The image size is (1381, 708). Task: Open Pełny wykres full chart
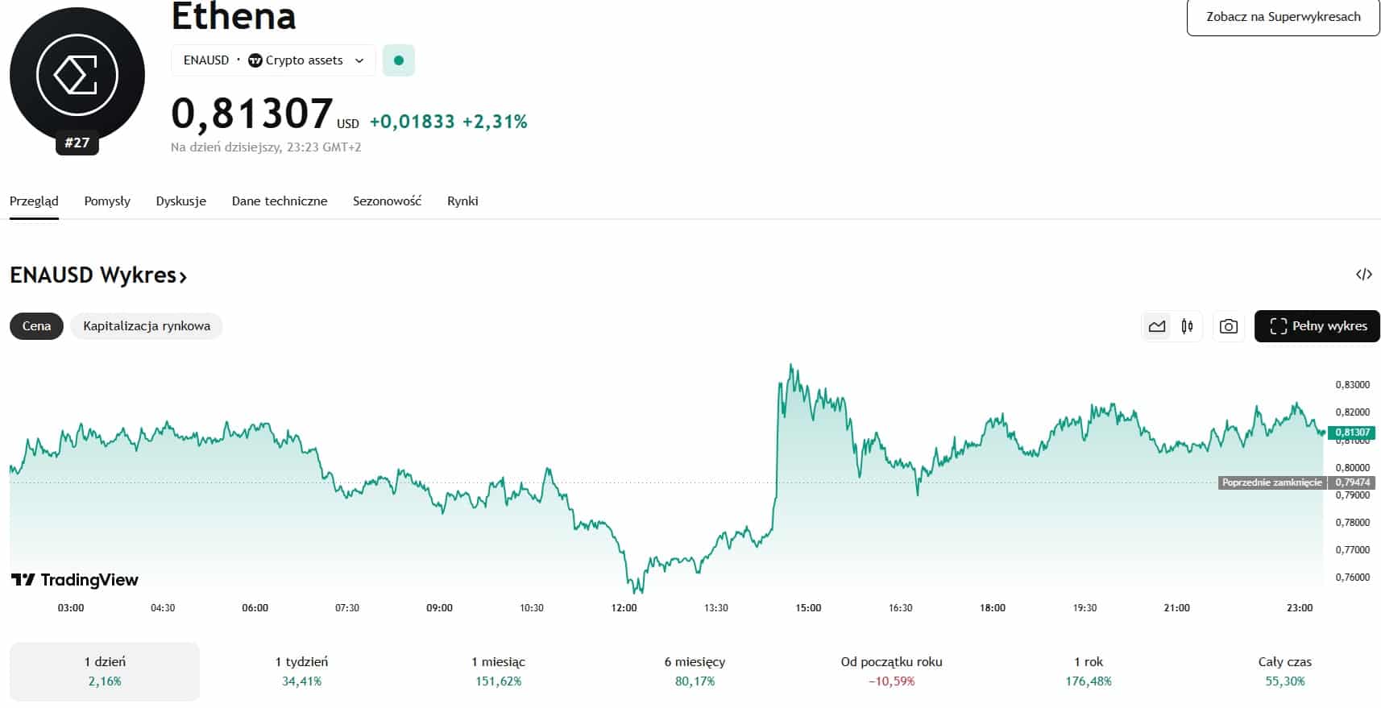(x=1317, y=326)
